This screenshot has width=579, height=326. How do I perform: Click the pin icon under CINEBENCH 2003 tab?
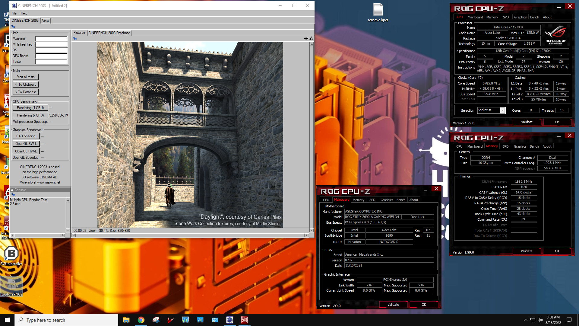[13, 27]
